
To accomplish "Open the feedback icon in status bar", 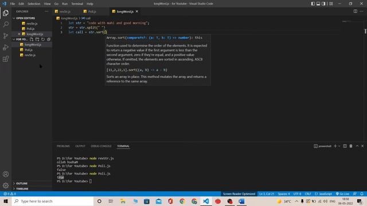I will (x=355, y=194).
